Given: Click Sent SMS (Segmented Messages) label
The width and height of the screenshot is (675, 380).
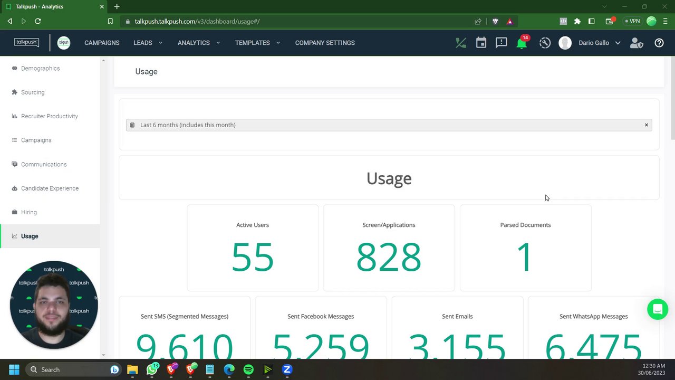Looking at the screenshot, I should [x=185, y=317].
